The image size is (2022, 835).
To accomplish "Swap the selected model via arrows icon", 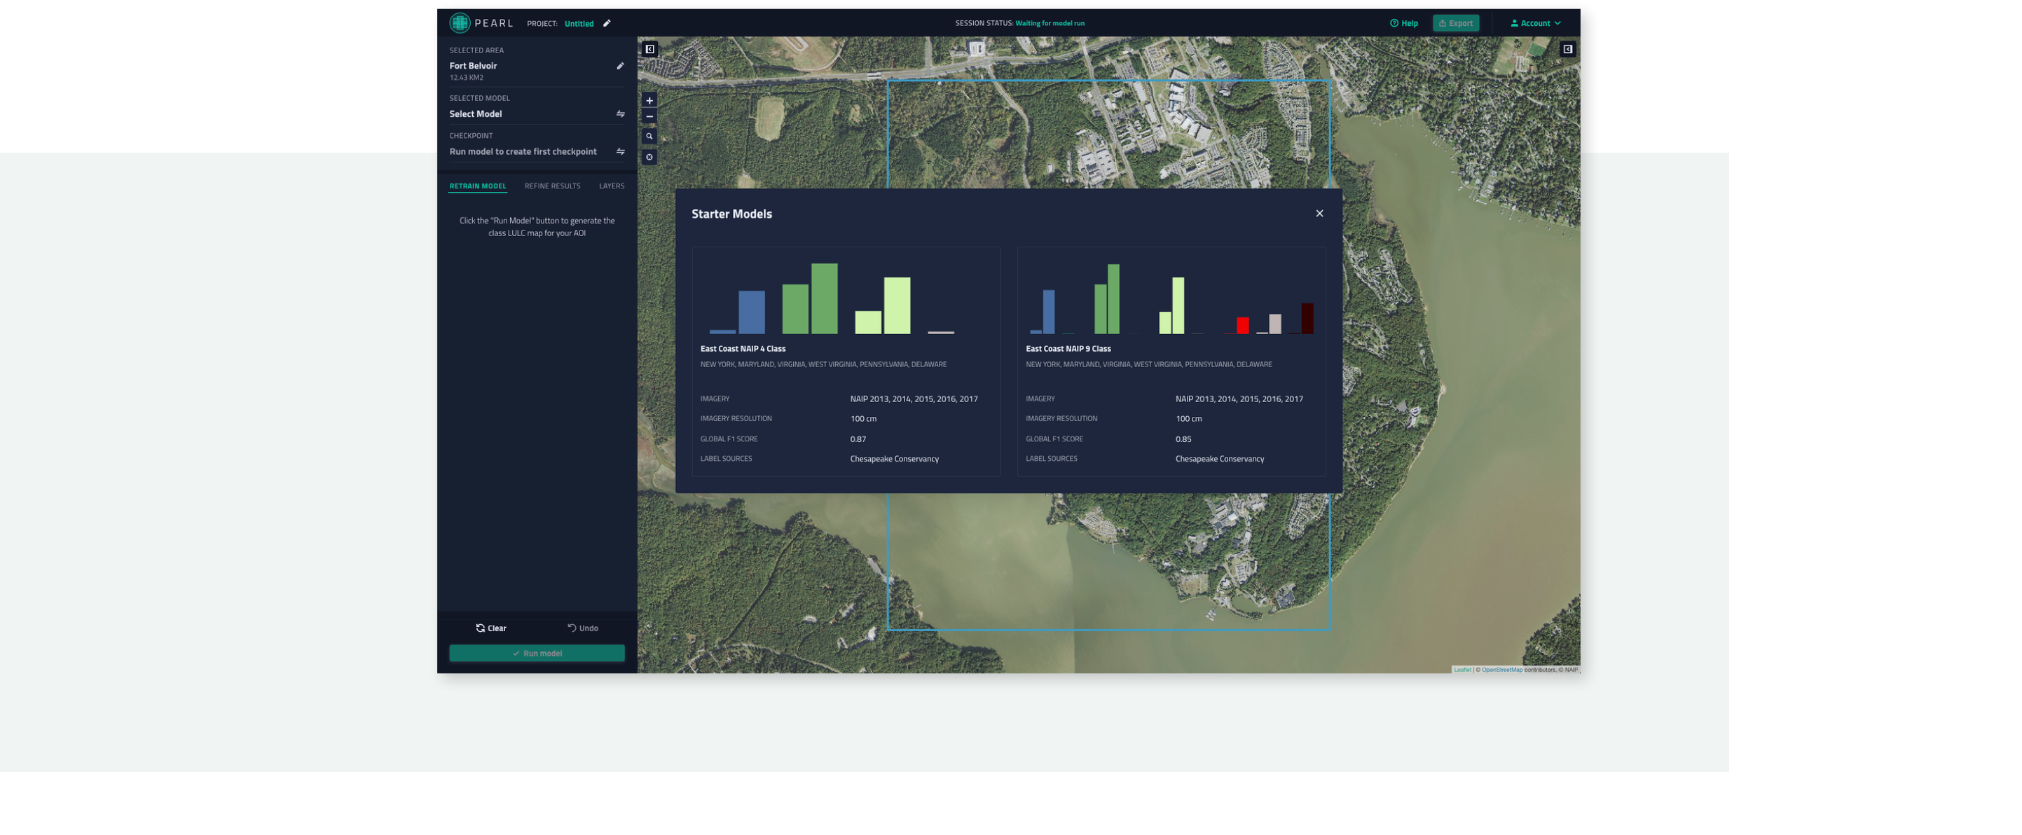I will point(620,113).
